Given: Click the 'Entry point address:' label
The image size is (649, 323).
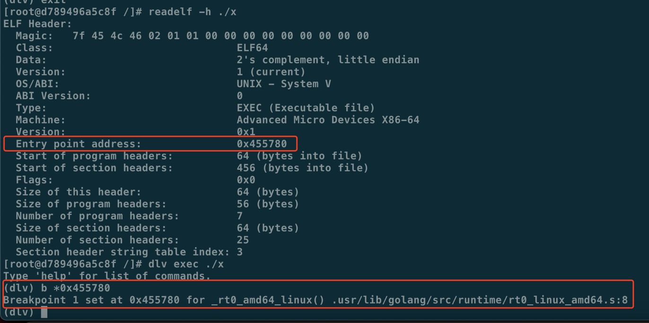Looking at the screenshot, I should tap(79, 144).
